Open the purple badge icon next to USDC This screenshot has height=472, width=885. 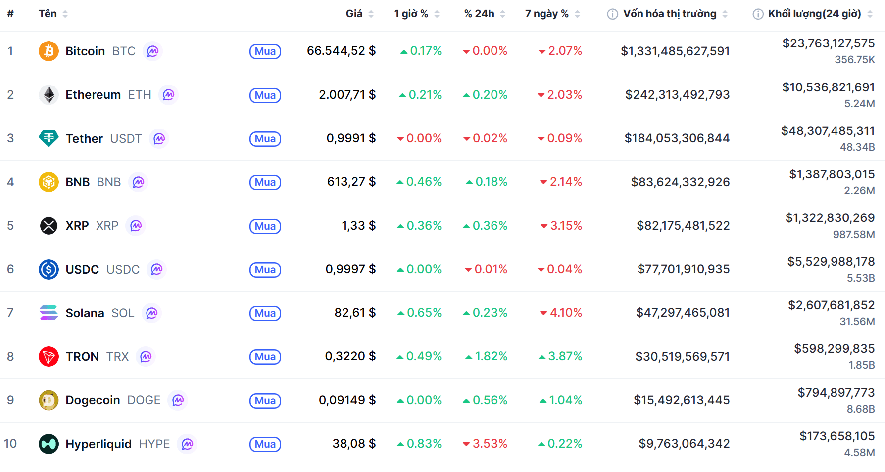point(157,269)
